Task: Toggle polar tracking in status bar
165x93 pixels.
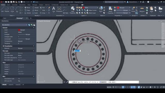Action: pos(123,87)
